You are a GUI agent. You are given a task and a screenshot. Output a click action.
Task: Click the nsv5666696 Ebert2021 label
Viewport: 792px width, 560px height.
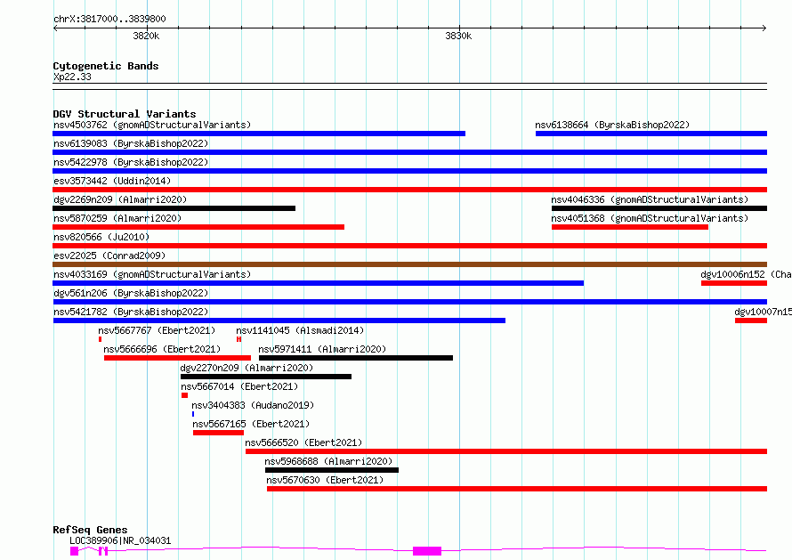(x=162, y=349)
